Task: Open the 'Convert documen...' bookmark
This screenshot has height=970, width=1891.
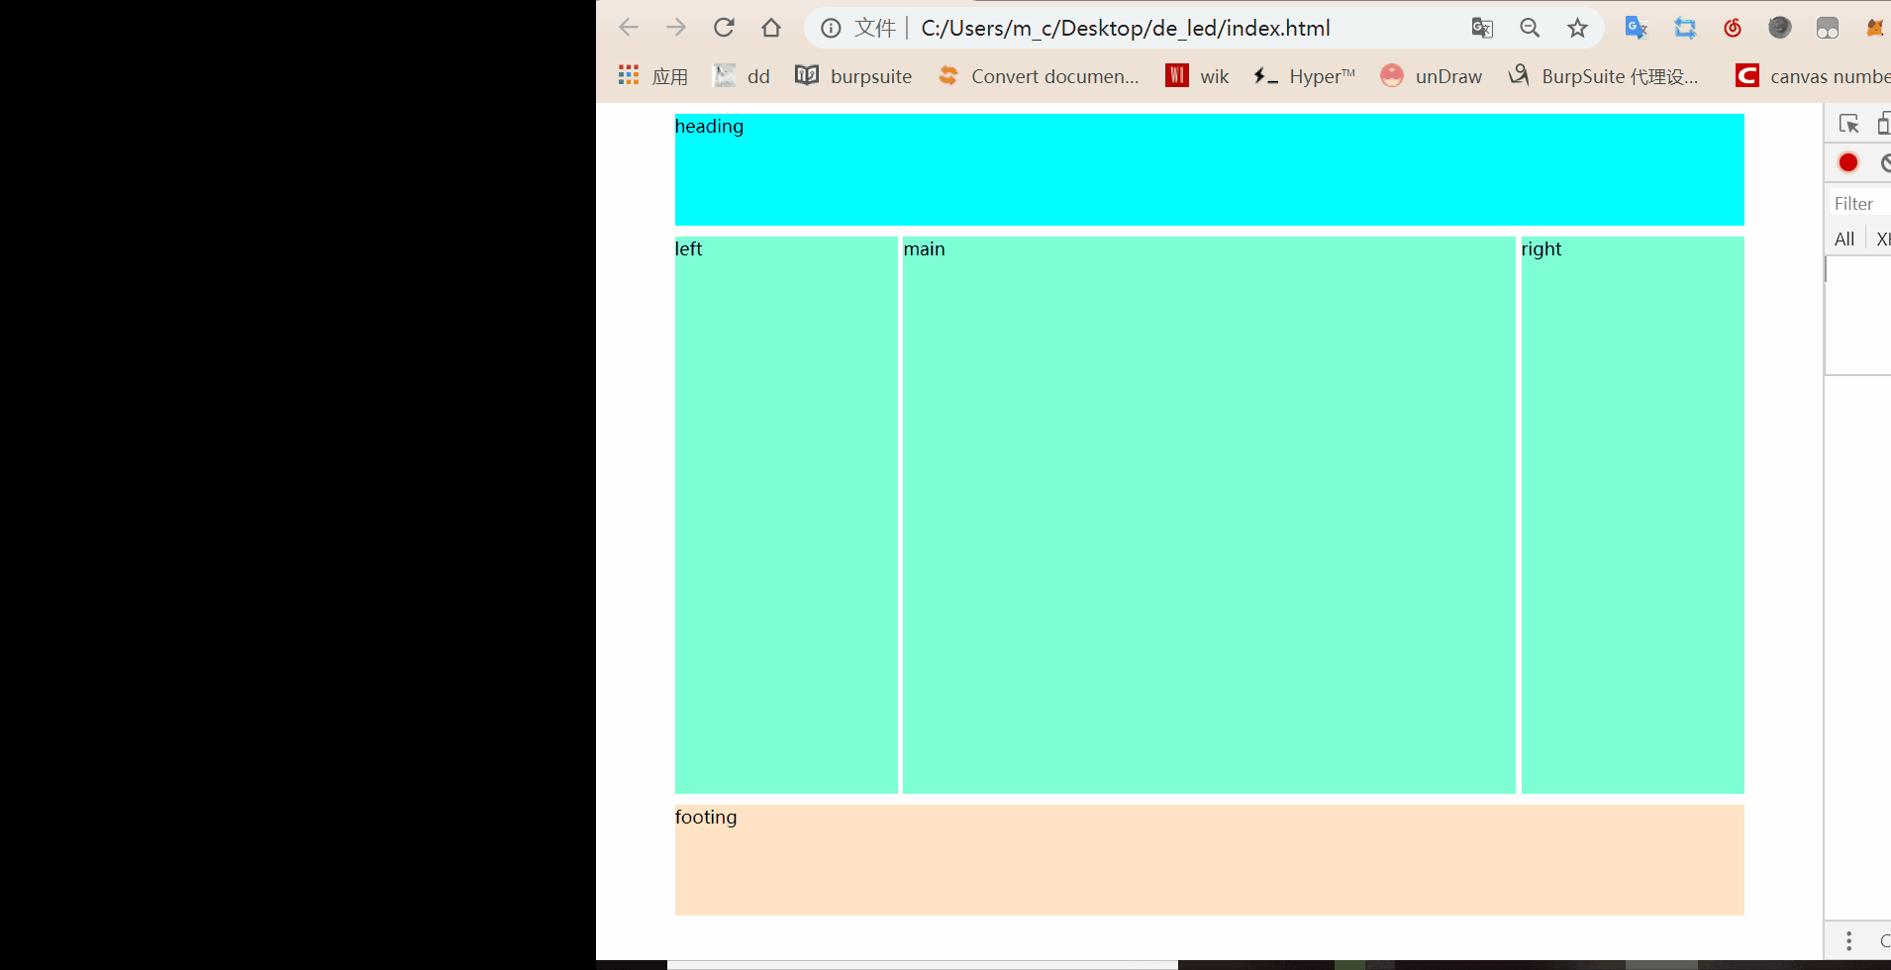Action: [1039, 76]
